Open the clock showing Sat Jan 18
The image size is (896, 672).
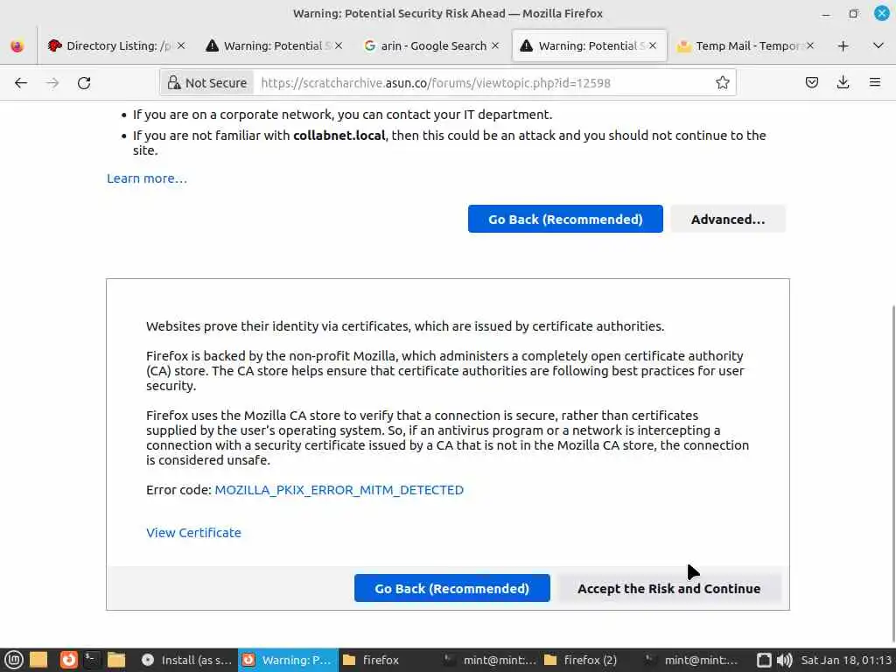pyautogui.click(x=846, y=660)
